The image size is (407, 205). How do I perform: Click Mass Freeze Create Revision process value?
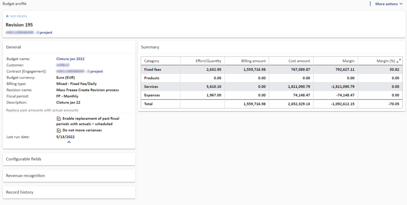click(87, 90)
